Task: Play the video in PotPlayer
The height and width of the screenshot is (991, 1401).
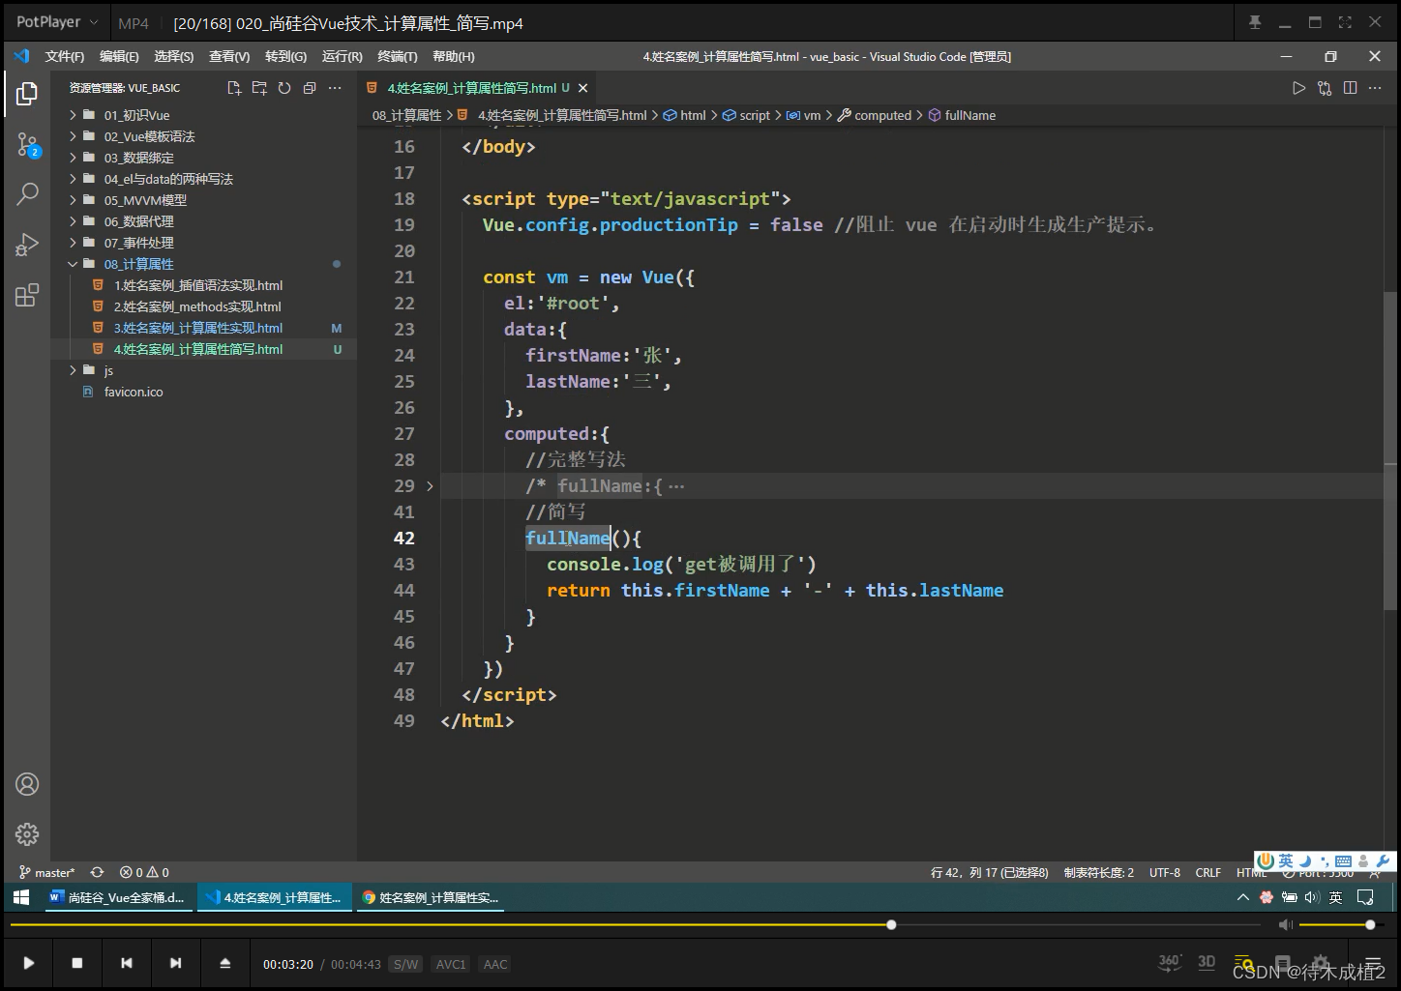Action: 29,963
